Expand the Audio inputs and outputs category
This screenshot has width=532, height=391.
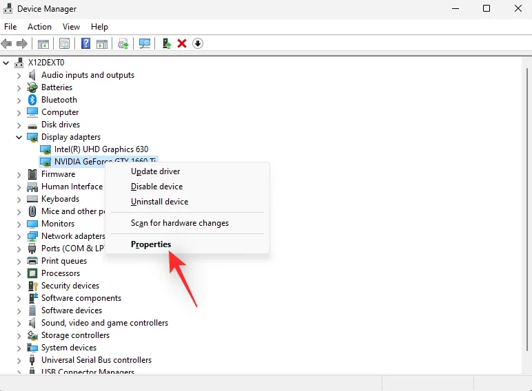[19, 75]
